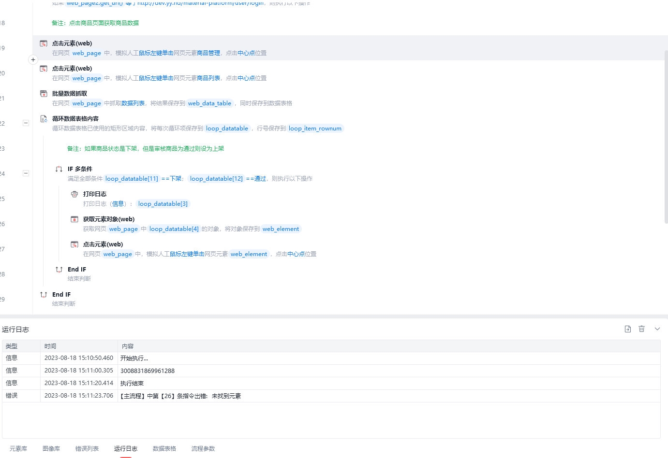This screenshot has width=668, height=458.
Task: Click the 运行日志 panel title
Action: point(15,329)
